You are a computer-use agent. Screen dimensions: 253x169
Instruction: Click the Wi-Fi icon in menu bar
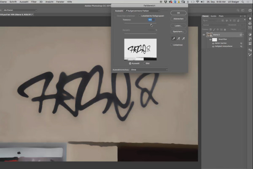(197, 2)
